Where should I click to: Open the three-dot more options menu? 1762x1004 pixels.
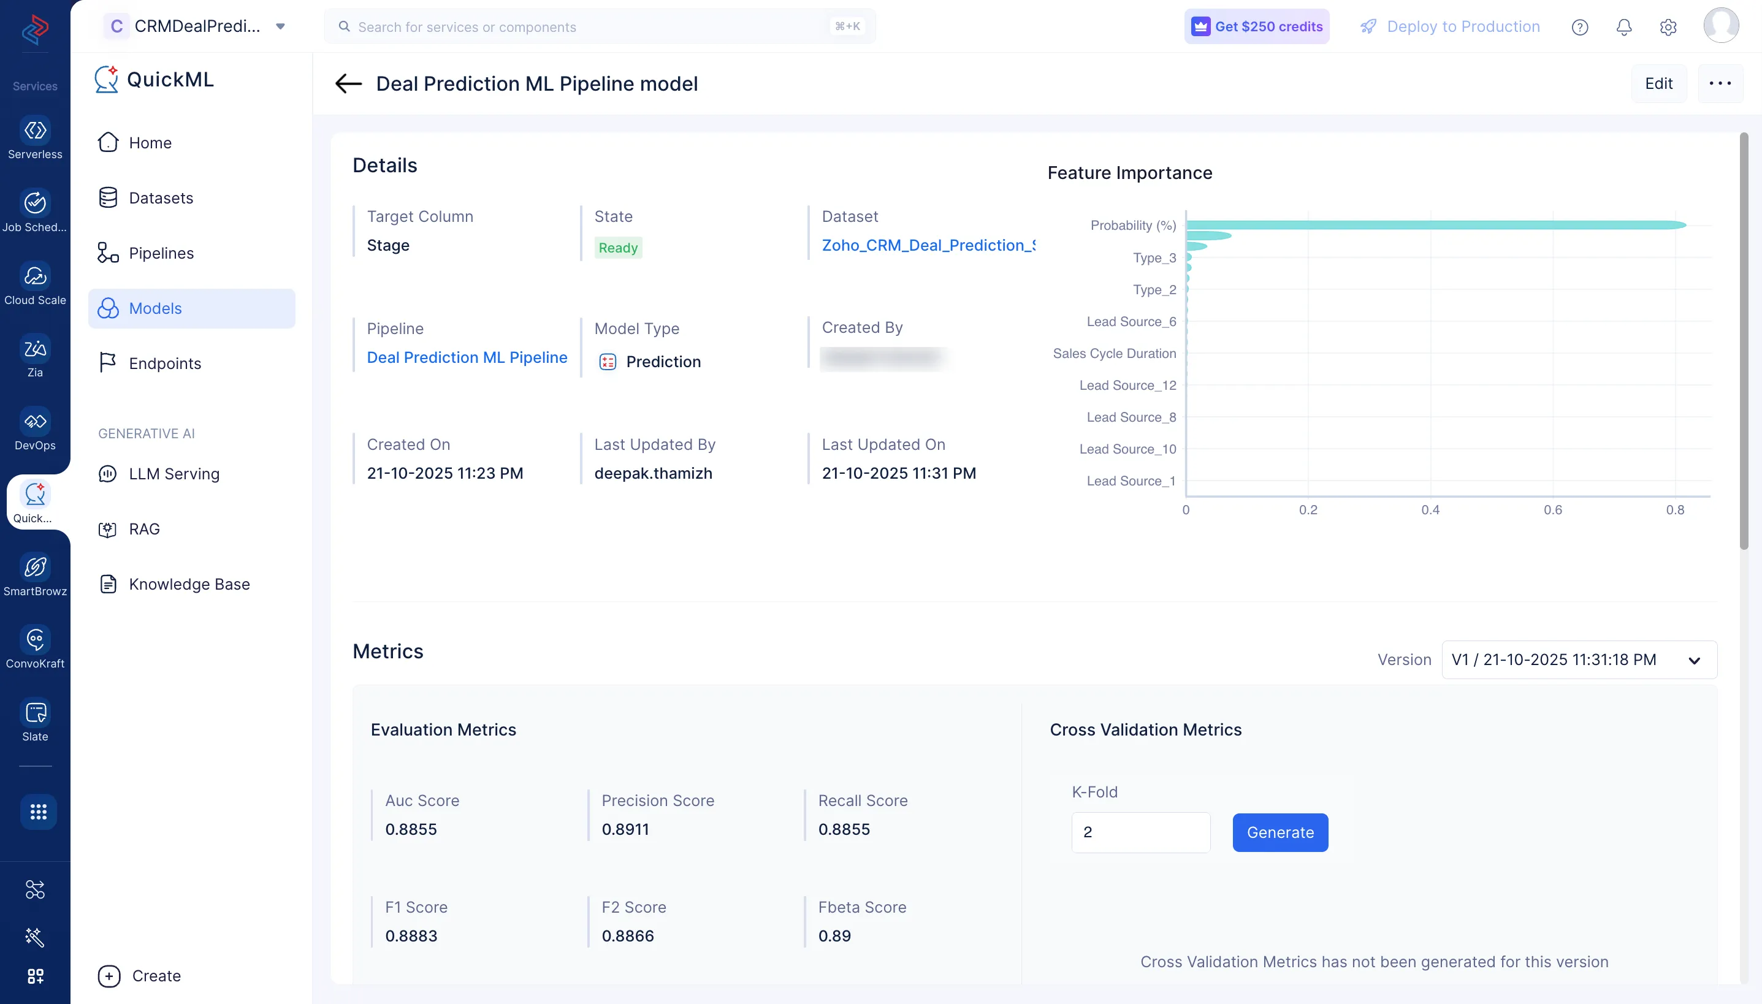coord(1719,83)
